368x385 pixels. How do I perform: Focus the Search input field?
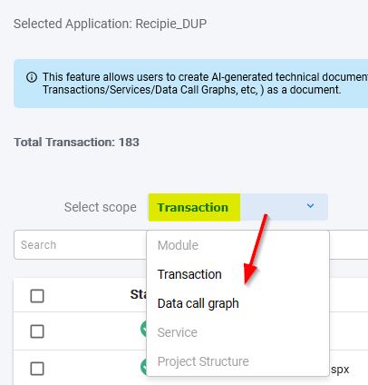[x=80, y=245]
